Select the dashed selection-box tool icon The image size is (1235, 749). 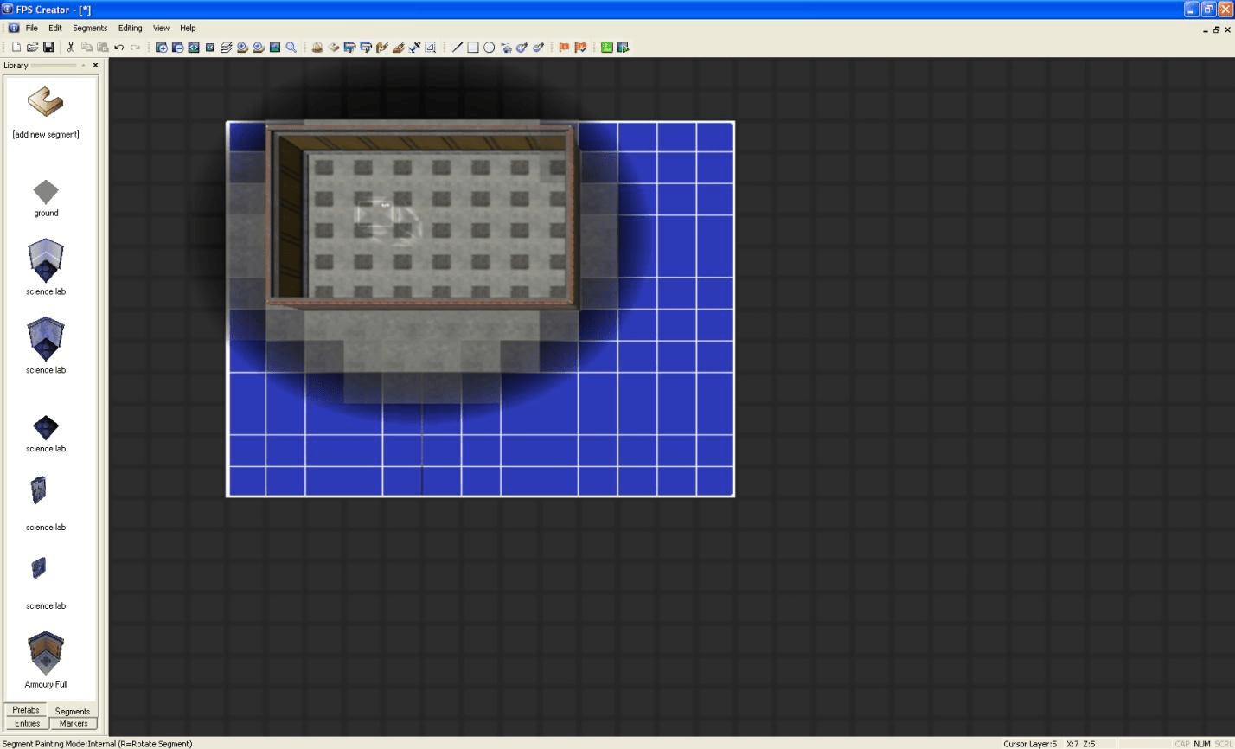[x=431, y=48]
